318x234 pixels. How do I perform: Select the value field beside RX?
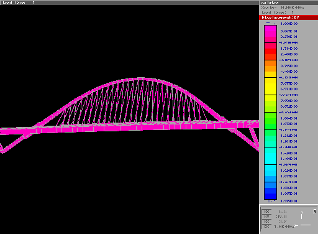pos(283,212)
